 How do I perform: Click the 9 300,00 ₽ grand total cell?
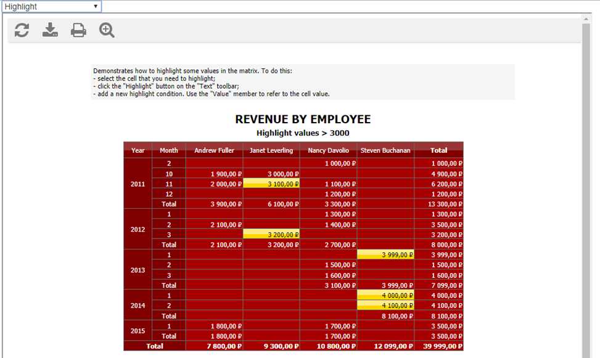pos(271,346)
